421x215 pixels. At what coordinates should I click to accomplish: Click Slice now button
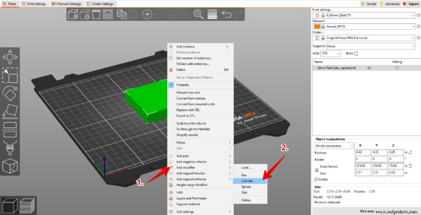click(x=366, y=211)
